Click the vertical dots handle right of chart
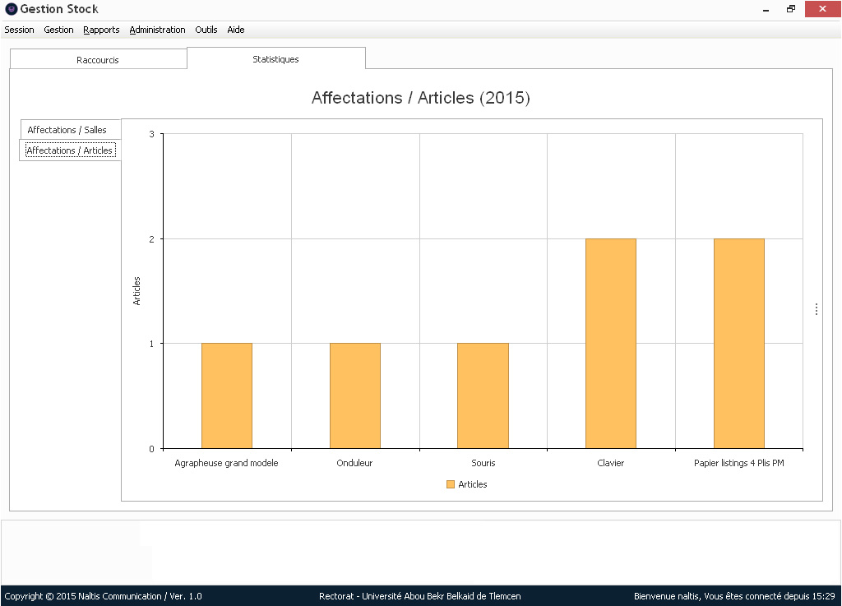This screenshot has height=606, width=842. pos(816,309)
